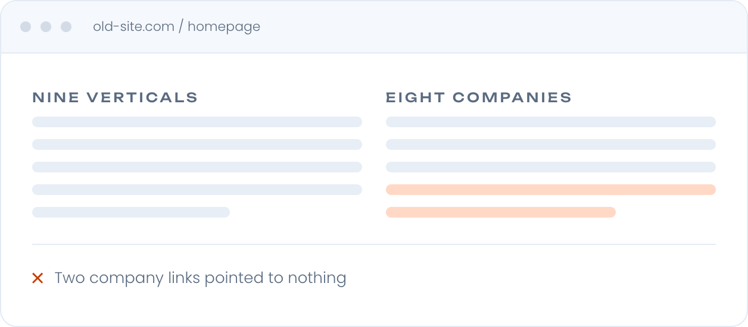
Task: Open the third link under Nine Verticals
Action: point(197,167)
